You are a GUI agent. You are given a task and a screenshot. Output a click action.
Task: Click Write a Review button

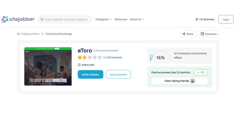(90, 75)
